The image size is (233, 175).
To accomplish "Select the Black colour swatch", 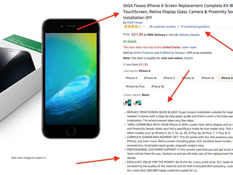I will pos(127,103).
